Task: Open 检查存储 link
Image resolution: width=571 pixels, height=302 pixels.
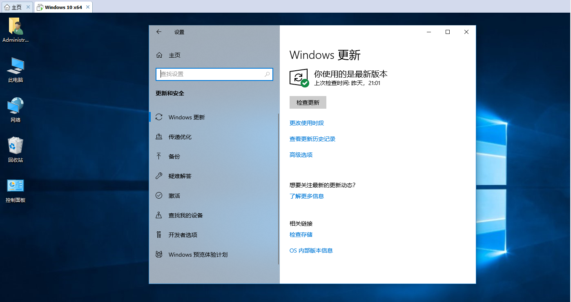Action: tap(301, 235)
